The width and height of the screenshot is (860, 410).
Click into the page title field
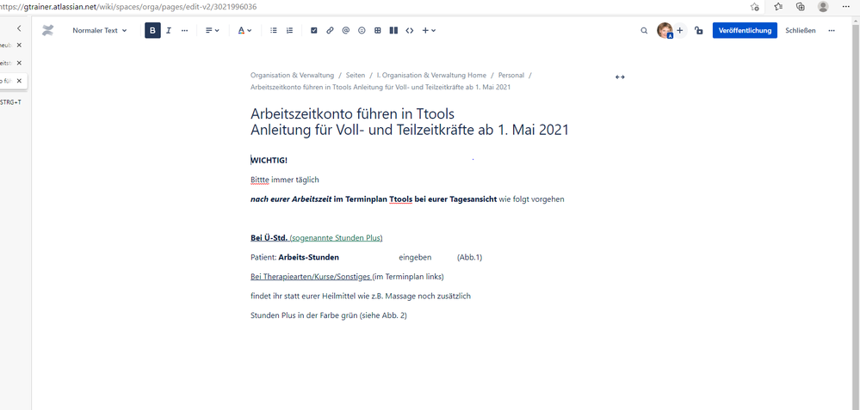(x=410, y=122)
